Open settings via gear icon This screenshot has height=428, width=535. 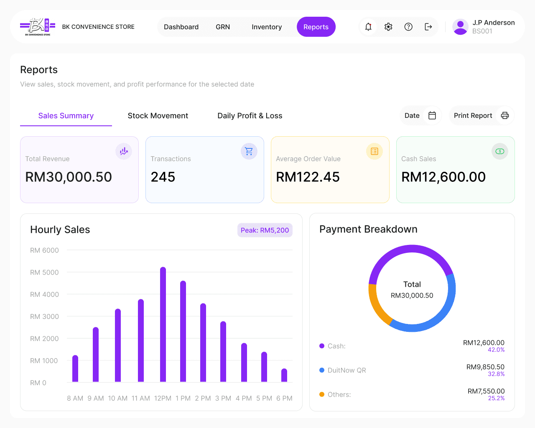388,27
